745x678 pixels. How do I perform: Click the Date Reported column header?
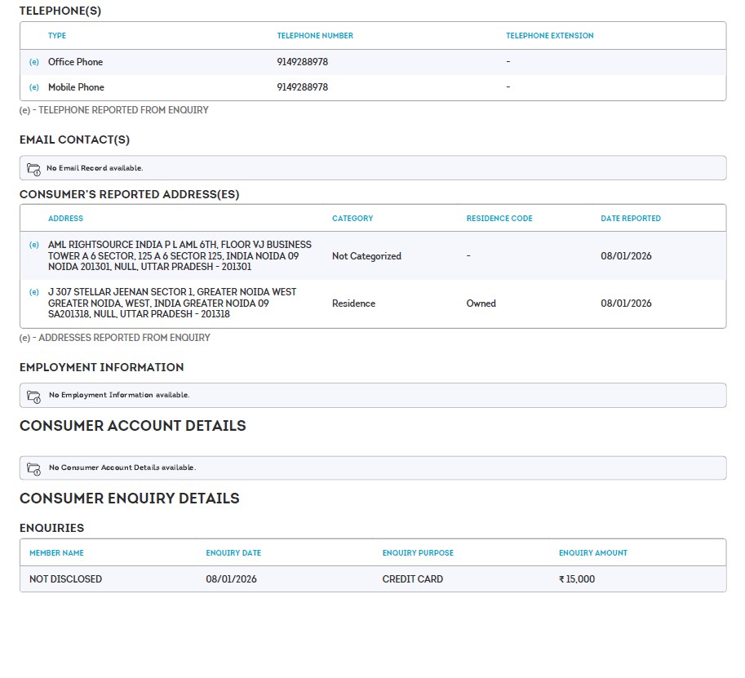[631, 219]
